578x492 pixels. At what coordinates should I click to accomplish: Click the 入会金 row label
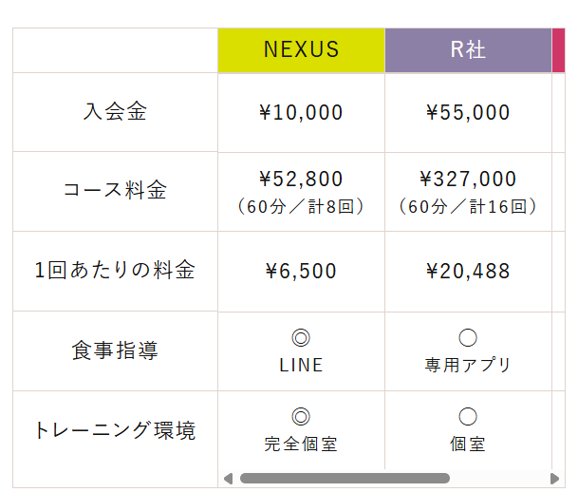115,112
